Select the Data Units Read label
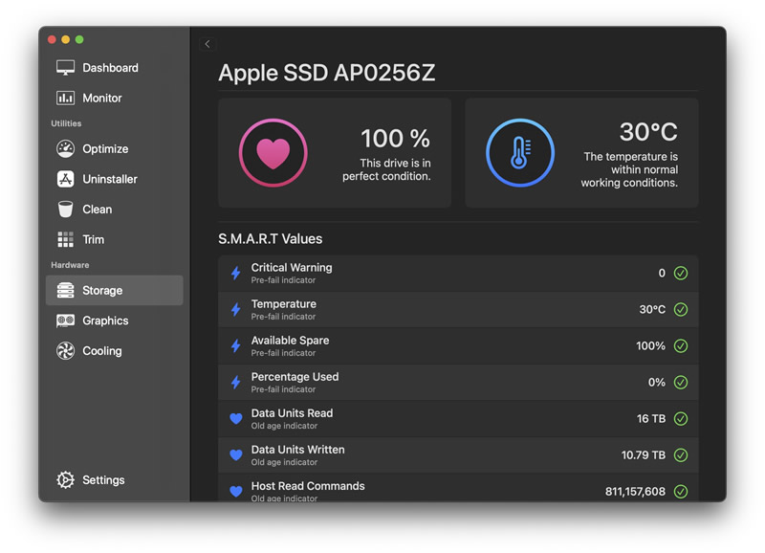The height and width of the screenshot is (553, 765). [x=293, y=413]
